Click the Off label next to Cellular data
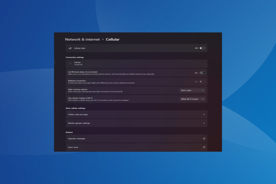276x184 pixels. [196, 48]
